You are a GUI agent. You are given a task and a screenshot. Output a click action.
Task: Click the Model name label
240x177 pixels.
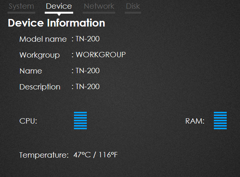point(43,39)
